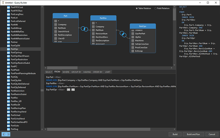Viewport: 220px width, 138px height.
Task: Toggle the left panel visibility icon
Action: click(4, 134)
